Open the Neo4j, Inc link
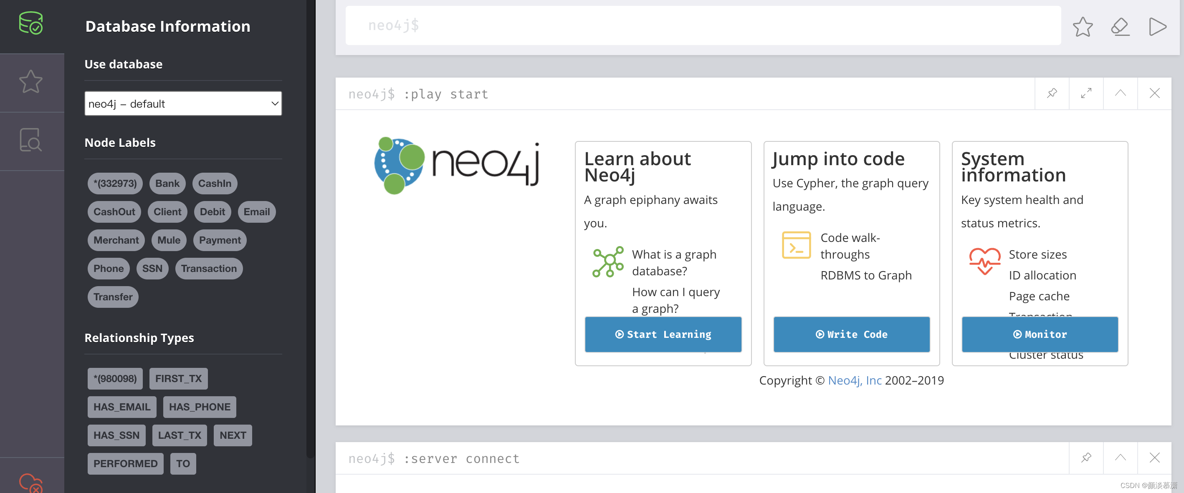Image resolution: width=1184 pixels, height=493 pixels. click(x=854, y=380)
